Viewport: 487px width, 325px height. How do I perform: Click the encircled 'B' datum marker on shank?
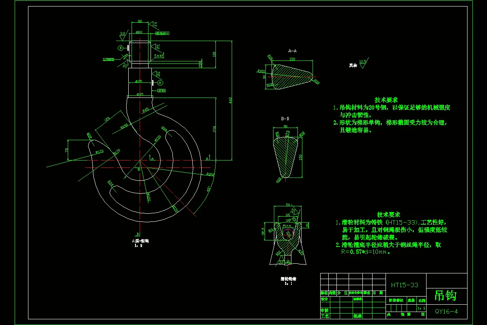point(121,48)
